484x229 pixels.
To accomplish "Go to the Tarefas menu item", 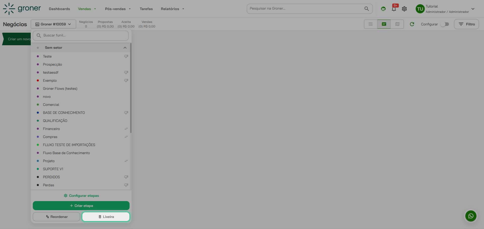I will [146, 9].
